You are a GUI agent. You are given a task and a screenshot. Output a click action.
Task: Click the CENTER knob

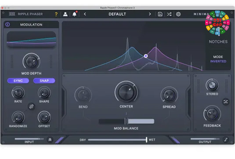pos(126,92)
